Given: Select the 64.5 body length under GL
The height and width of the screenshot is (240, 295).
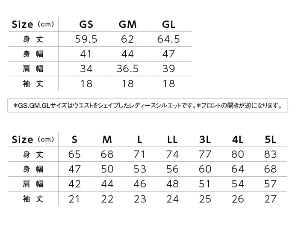Looking at the screenshot, I should pos(168,39).
